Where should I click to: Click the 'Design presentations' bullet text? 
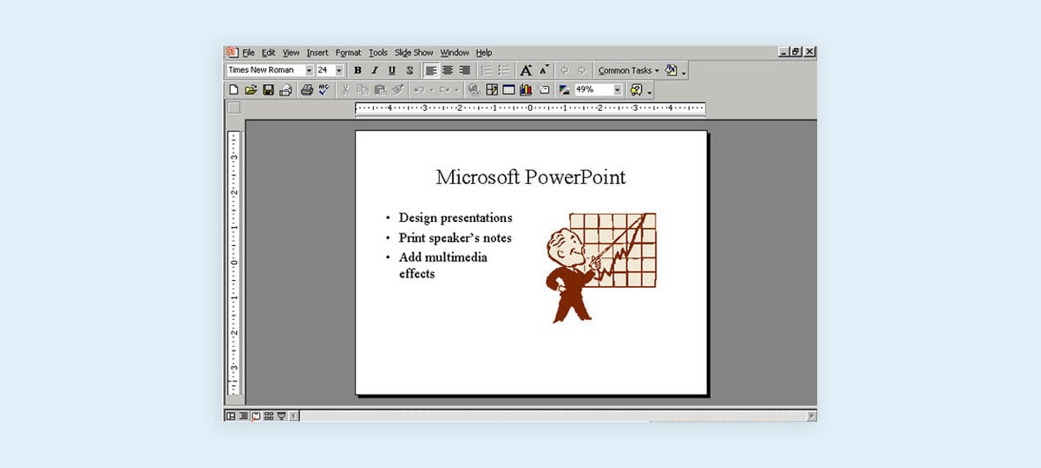point(455,218)
